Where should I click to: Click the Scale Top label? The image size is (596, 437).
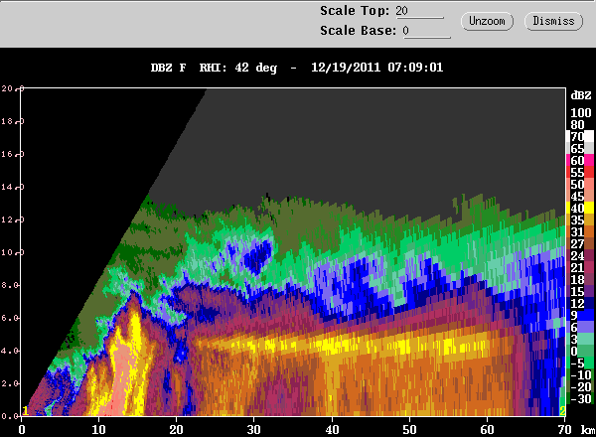click(x=355, y=11)
